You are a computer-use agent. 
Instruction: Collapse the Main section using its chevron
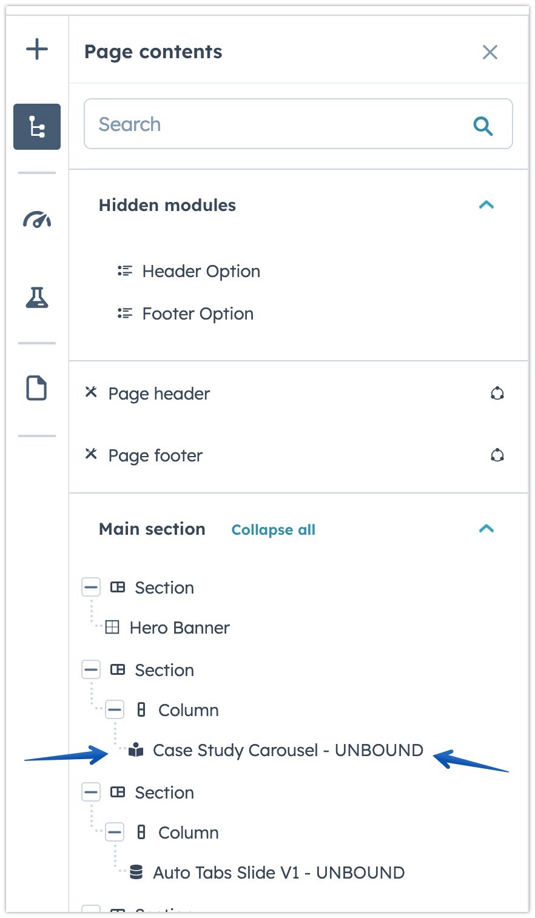tap(486, 529)
